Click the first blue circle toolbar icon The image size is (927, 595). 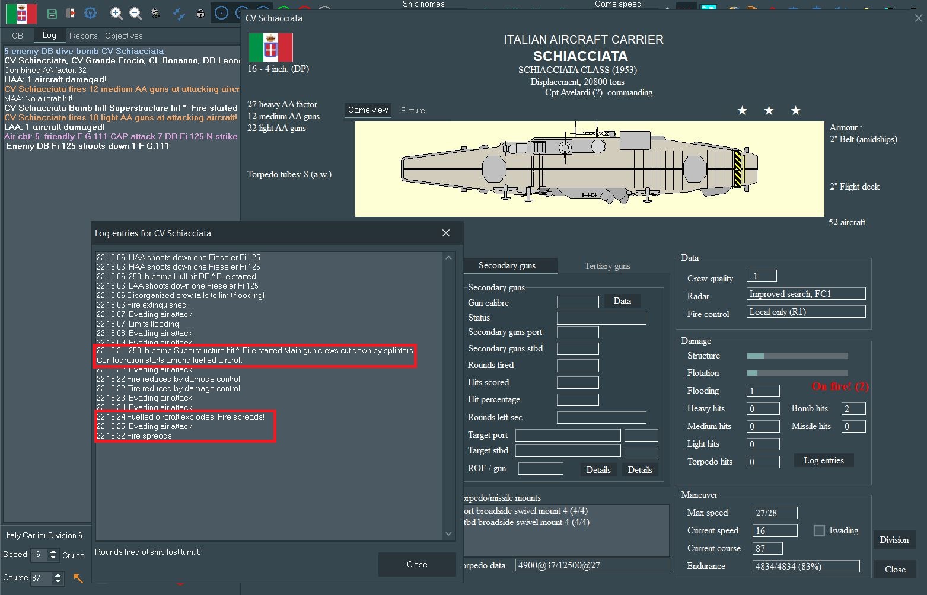tap(221, 13)
